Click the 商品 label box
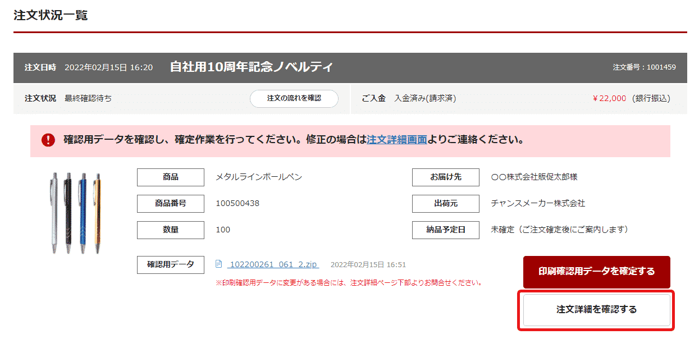 171,177
